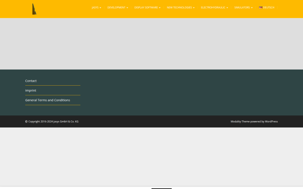Open General Terms and Conditions link
Image resolution: width=303 pixels, height=189 pixels.
[x=47, y=100]
